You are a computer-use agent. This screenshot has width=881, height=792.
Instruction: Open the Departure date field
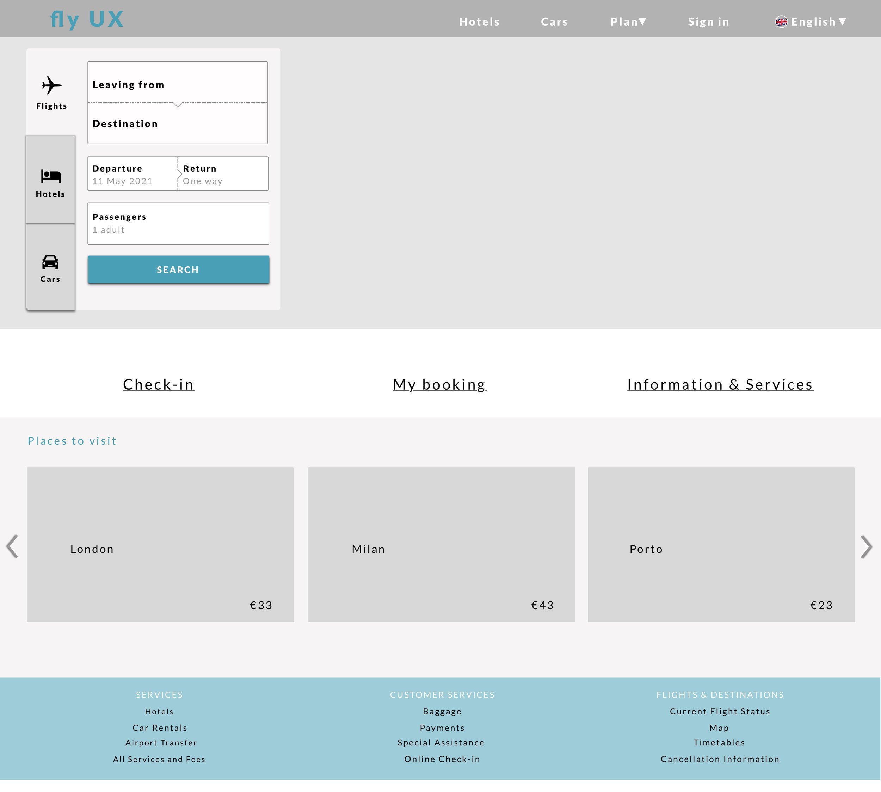coord(132,174)
